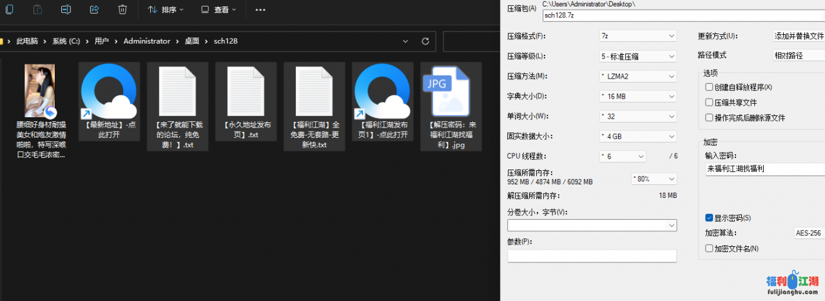Open the 排序 sort menu
Image resolution: width=825 pixels, height=301 pixels.
(166, 10)
